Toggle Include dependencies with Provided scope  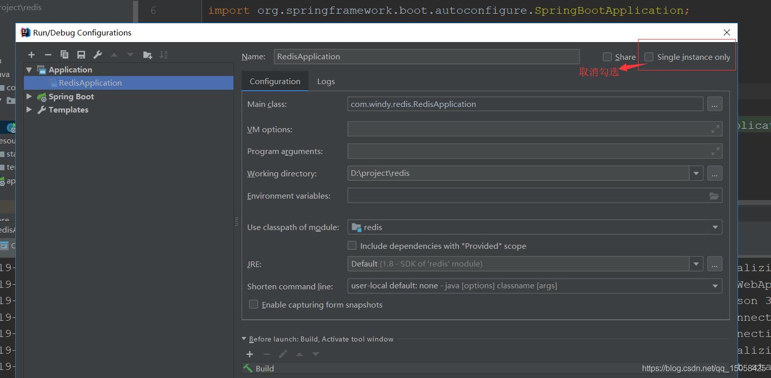tap(352, 245)
